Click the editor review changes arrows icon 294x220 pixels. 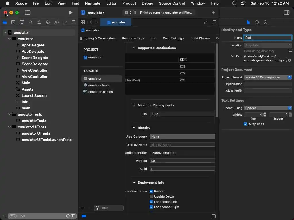click(x=205, y=22)
